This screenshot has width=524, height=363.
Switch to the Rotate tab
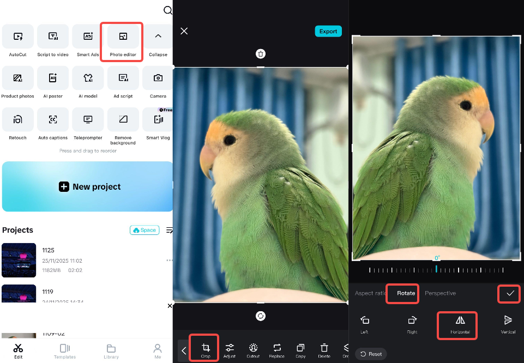coord(402,293)
